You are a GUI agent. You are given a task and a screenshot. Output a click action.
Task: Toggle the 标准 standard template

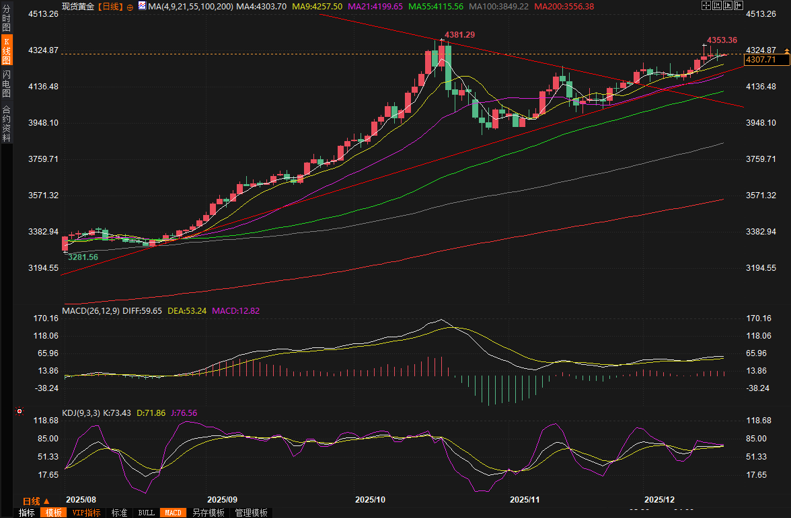[x=119, y=513]
